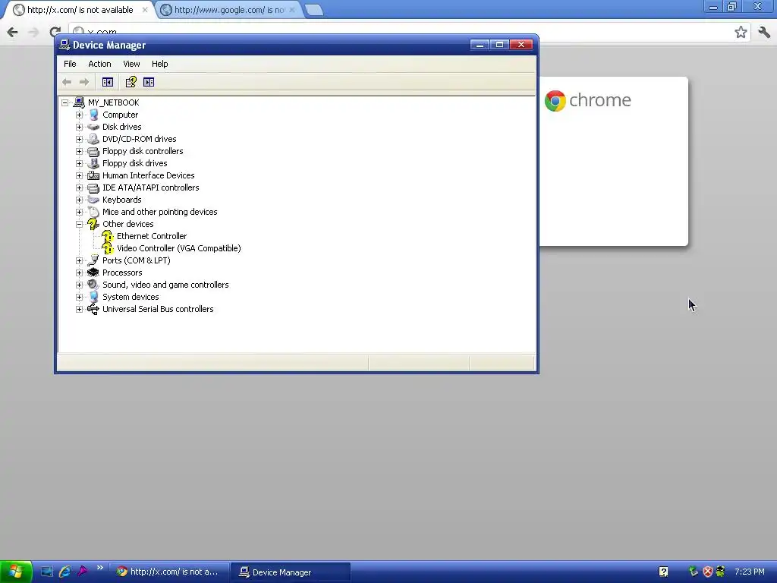
Task: Click the Ports (COM & LPT) icon
Action: click(x=93, y=261)
